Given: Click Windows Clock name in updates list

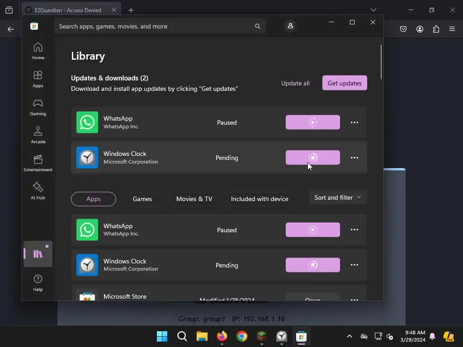Looking at the screenshot, I should (125, 154).
